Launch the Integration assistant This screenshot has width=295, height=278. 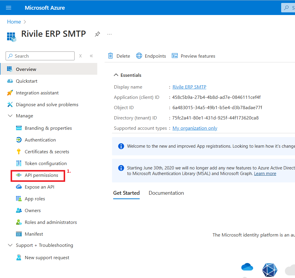tap(37, 93)
